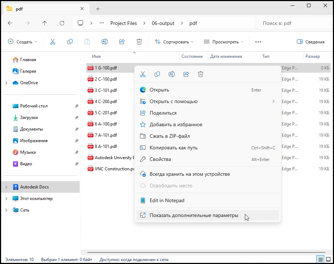
Task: Choose Добавить в избранное
Action: pos(207,124)
